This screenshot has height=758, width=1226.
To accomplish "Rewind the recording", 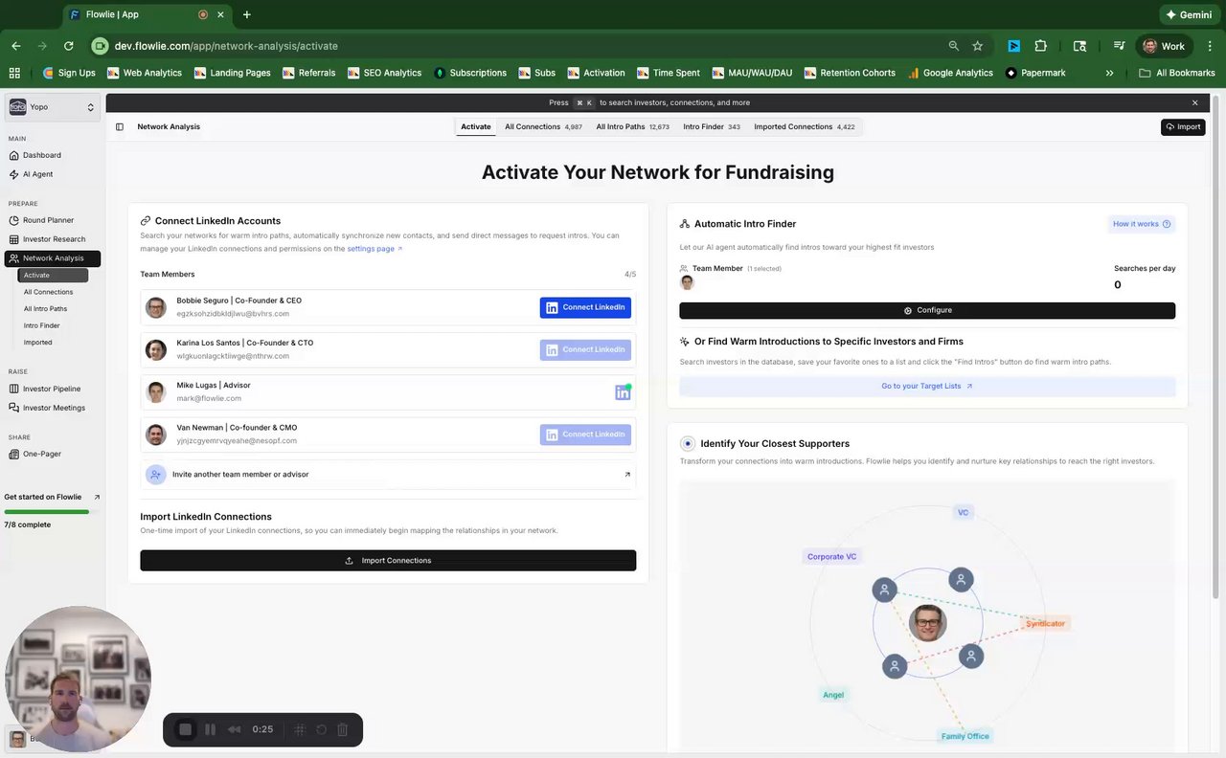I will coord(234,729).
